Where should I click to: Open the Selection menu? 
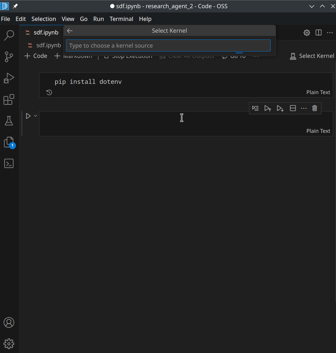(x=44, y=19)
